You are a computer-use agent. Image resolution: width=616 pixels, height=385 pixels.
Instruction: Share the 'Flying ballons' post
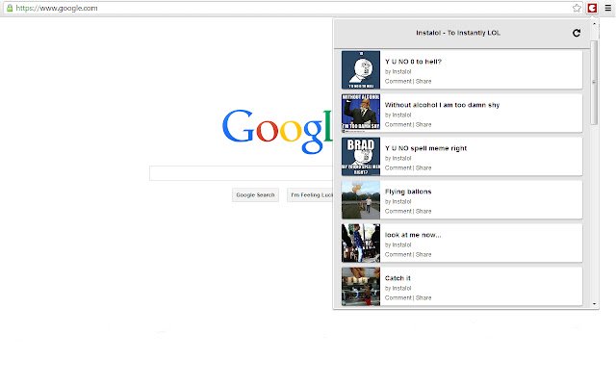pos(423,211)
